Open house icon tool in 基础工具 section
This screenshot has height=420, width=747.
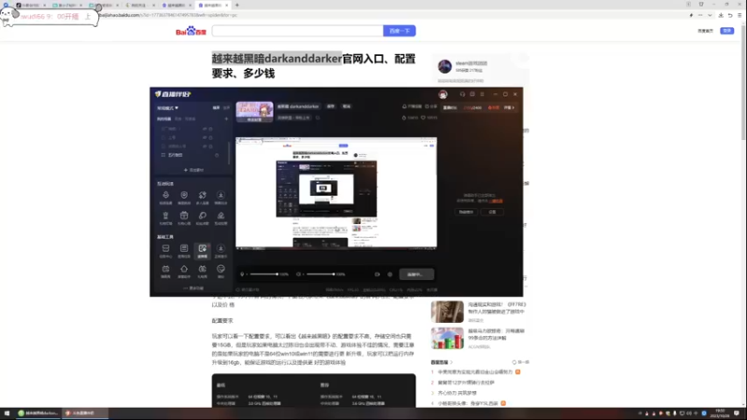(184, 272)
